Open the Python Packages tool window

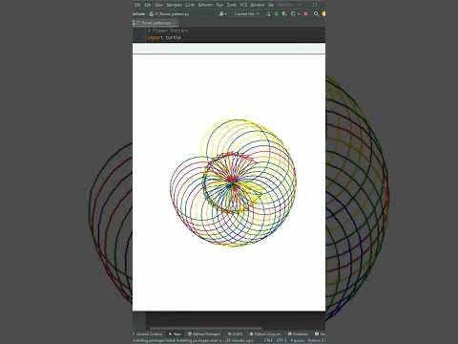(x=204, y=333)
